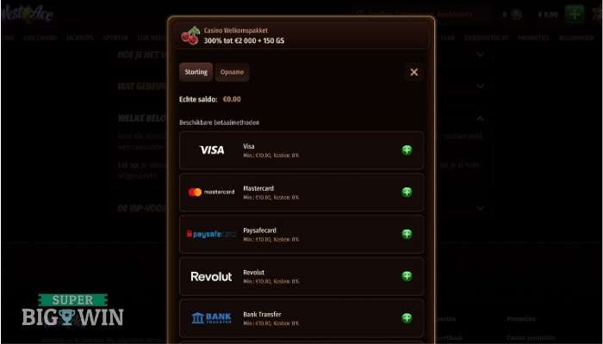Close the deposit dialog with X

point(414,72)
